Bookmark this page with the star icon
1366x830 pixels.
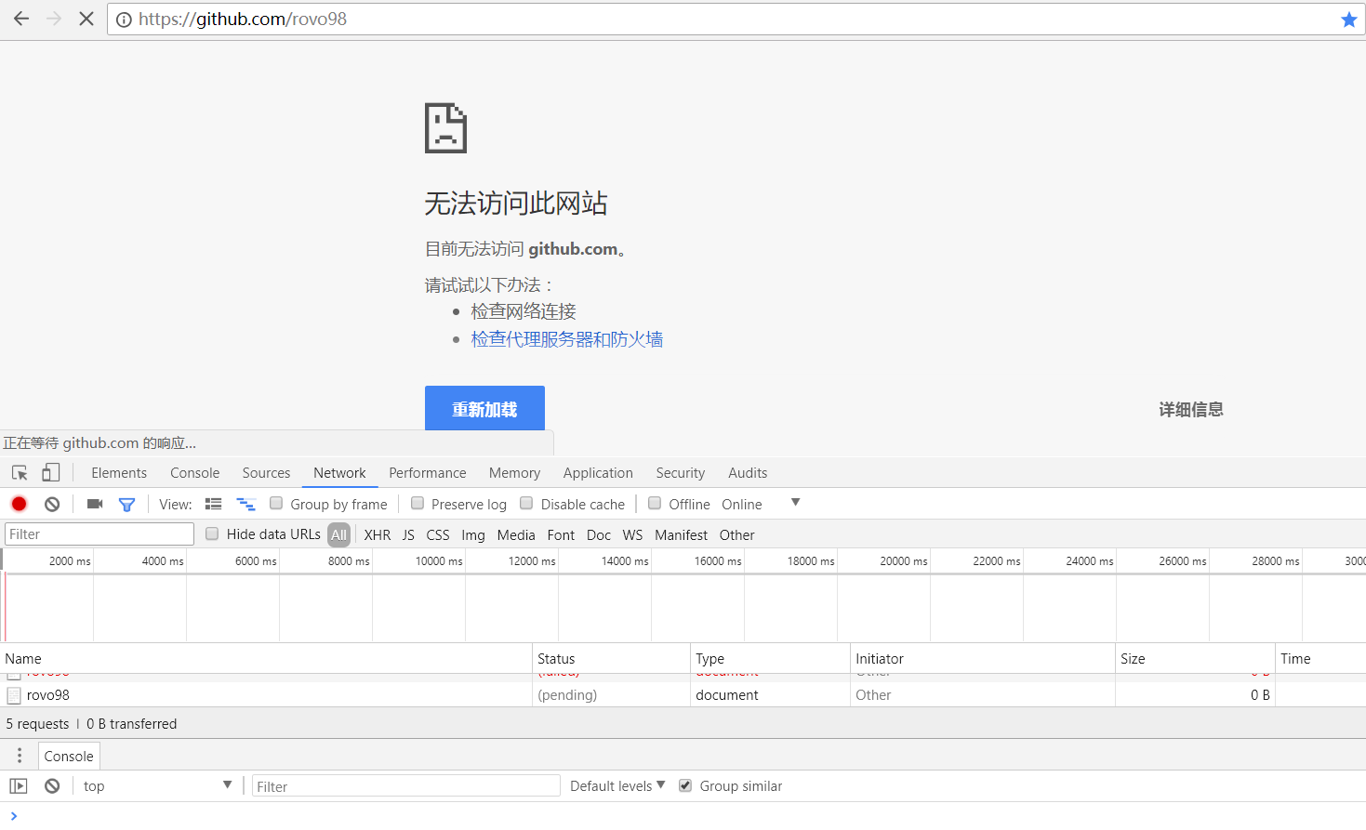pos(1348,20)
